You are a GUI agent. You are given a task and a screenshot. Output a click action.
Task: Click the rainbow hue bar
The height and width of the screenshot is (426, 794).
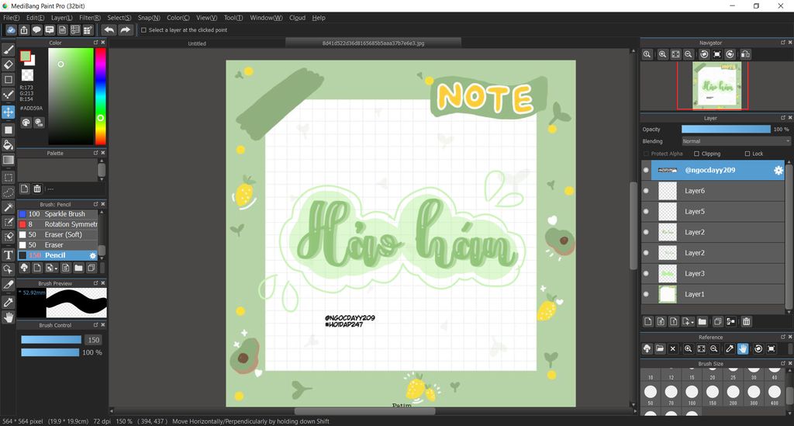point(101,96)
